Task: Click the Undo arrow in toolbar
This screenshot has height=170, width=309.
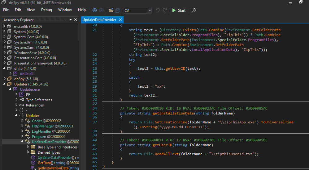Action: click(158, 10)
